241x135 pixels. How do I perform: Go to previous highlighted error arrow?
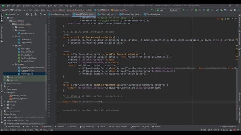pos(233,19)
